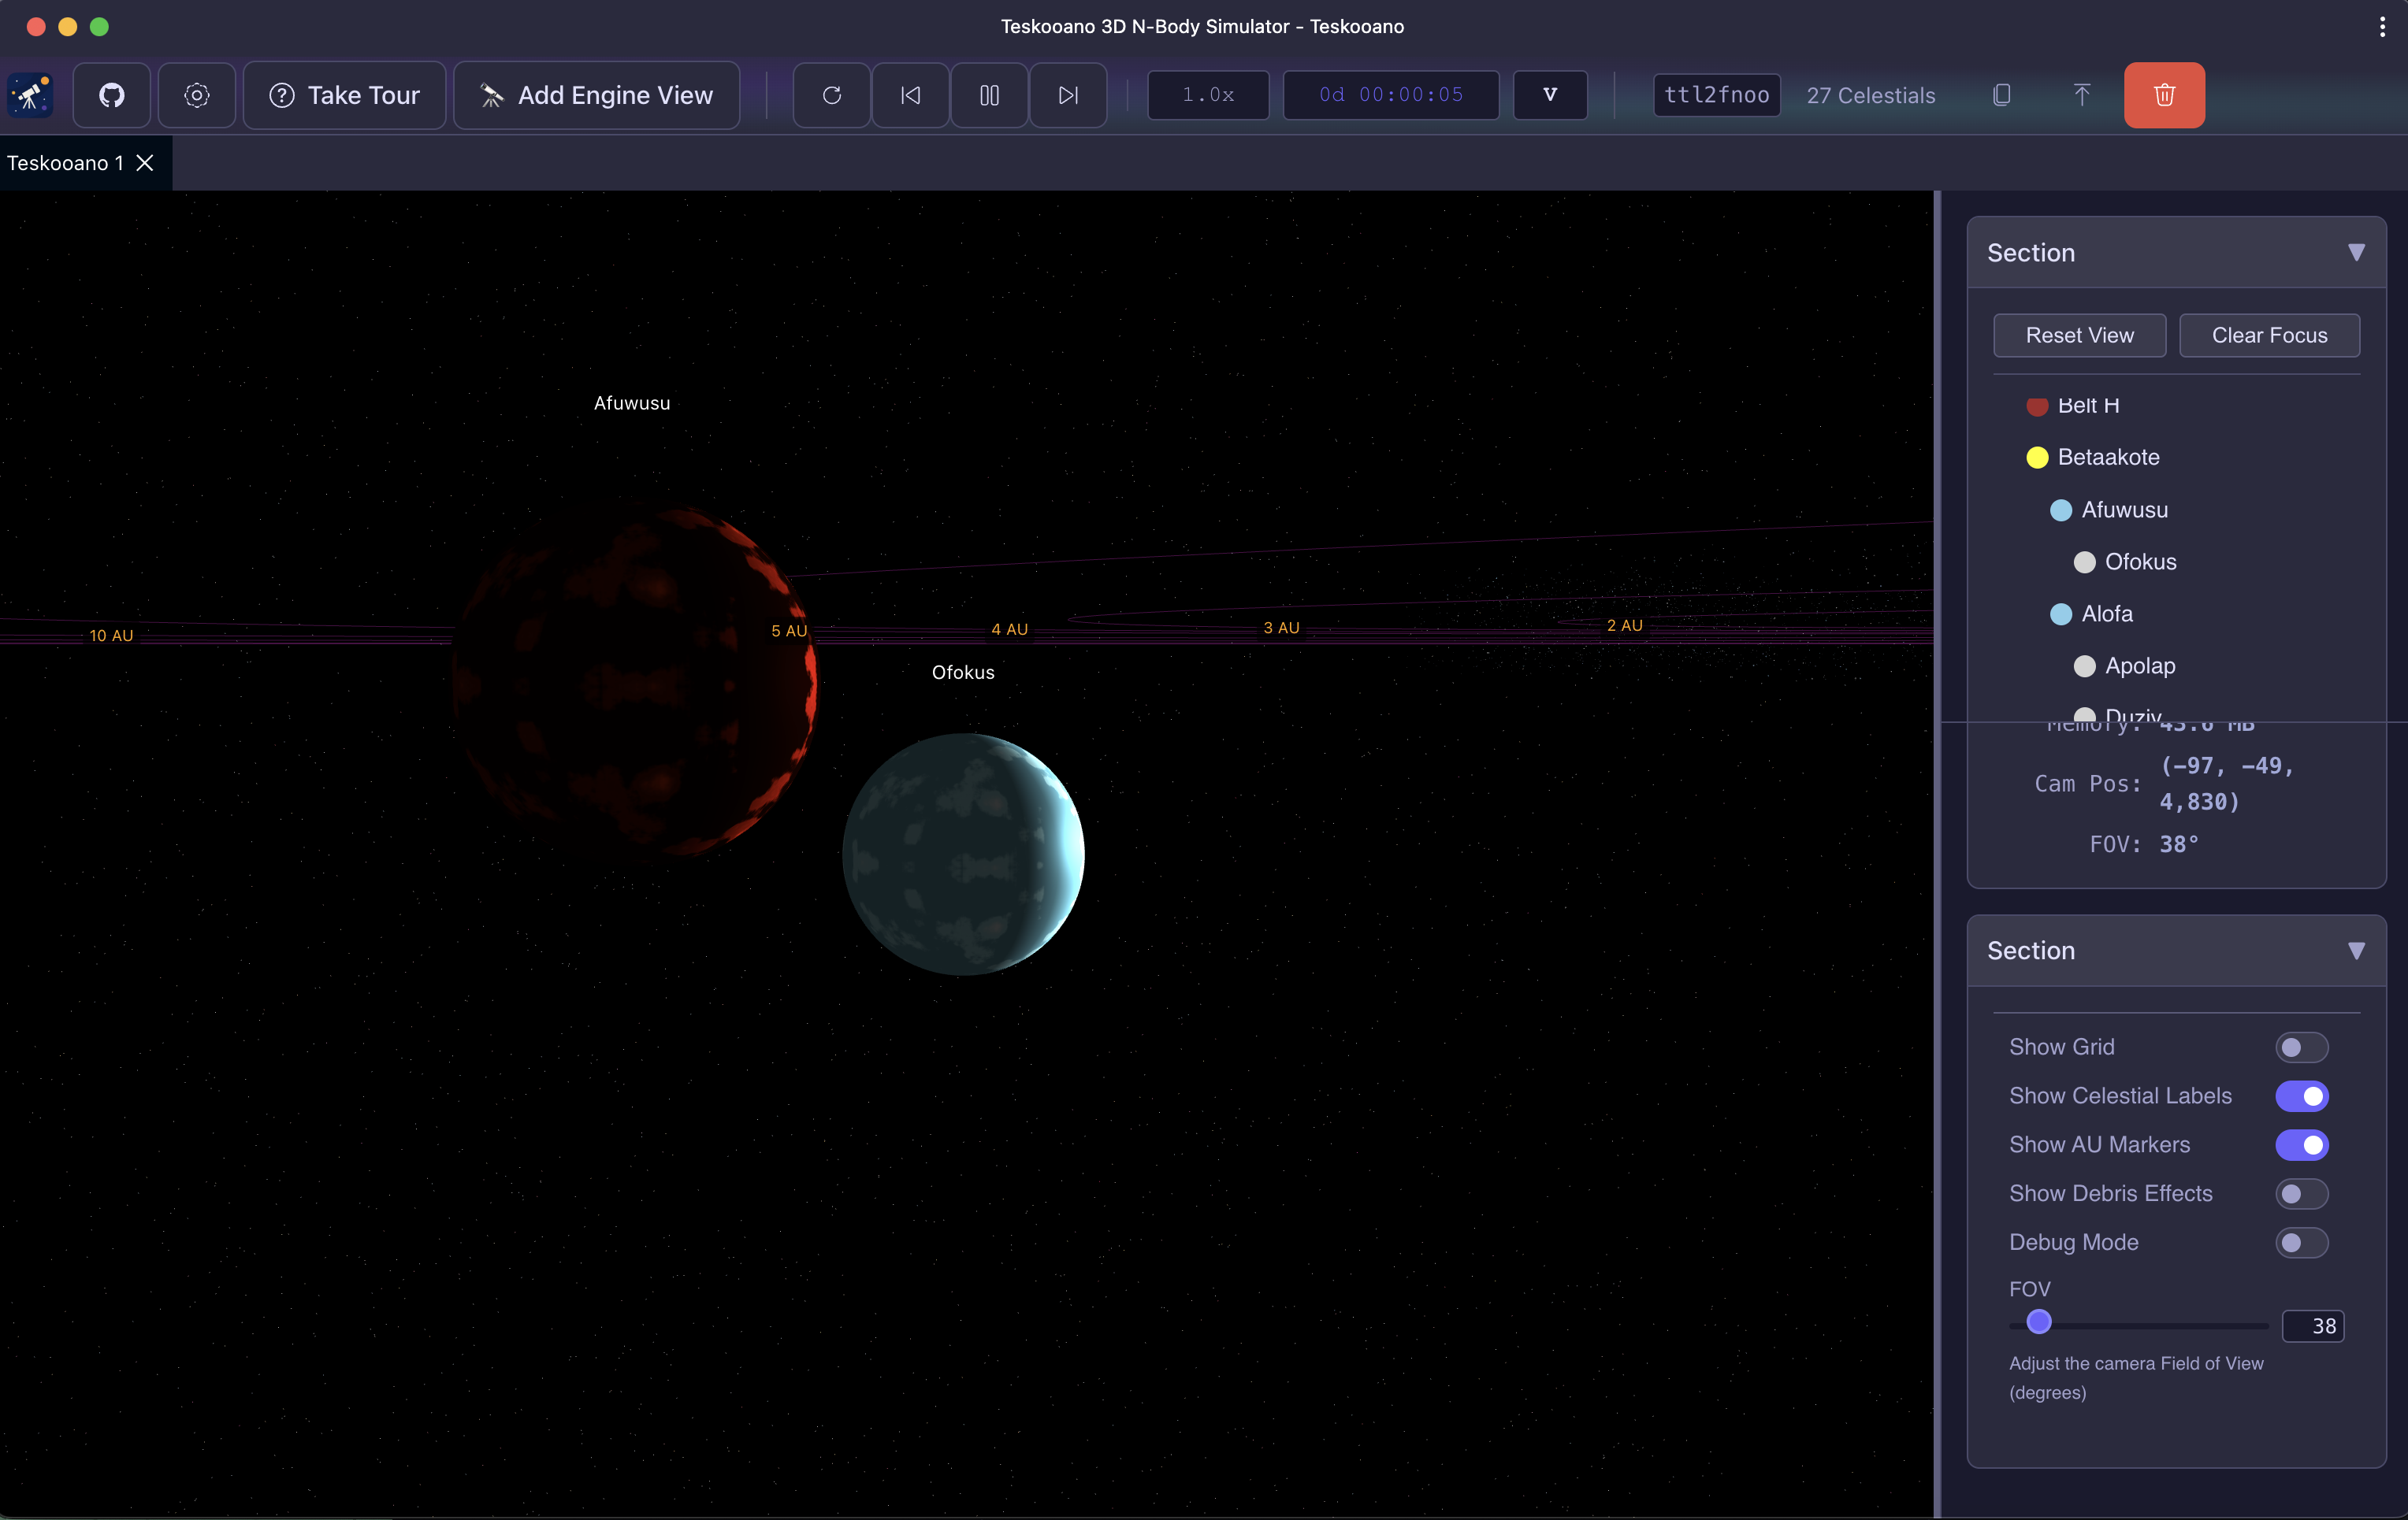
Task: Click the FOV slider handle
Action: 2039,1322
